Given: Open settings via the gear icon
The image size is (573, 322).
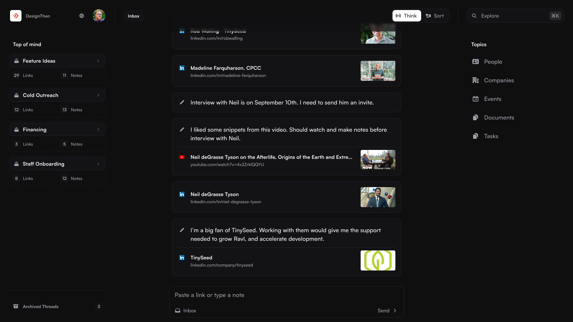Looking at the screenshot, I should coord(82,16).
